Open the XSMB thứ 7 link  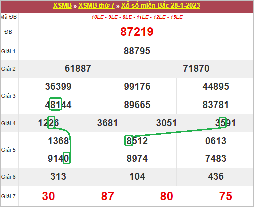(x=96, y=5)
